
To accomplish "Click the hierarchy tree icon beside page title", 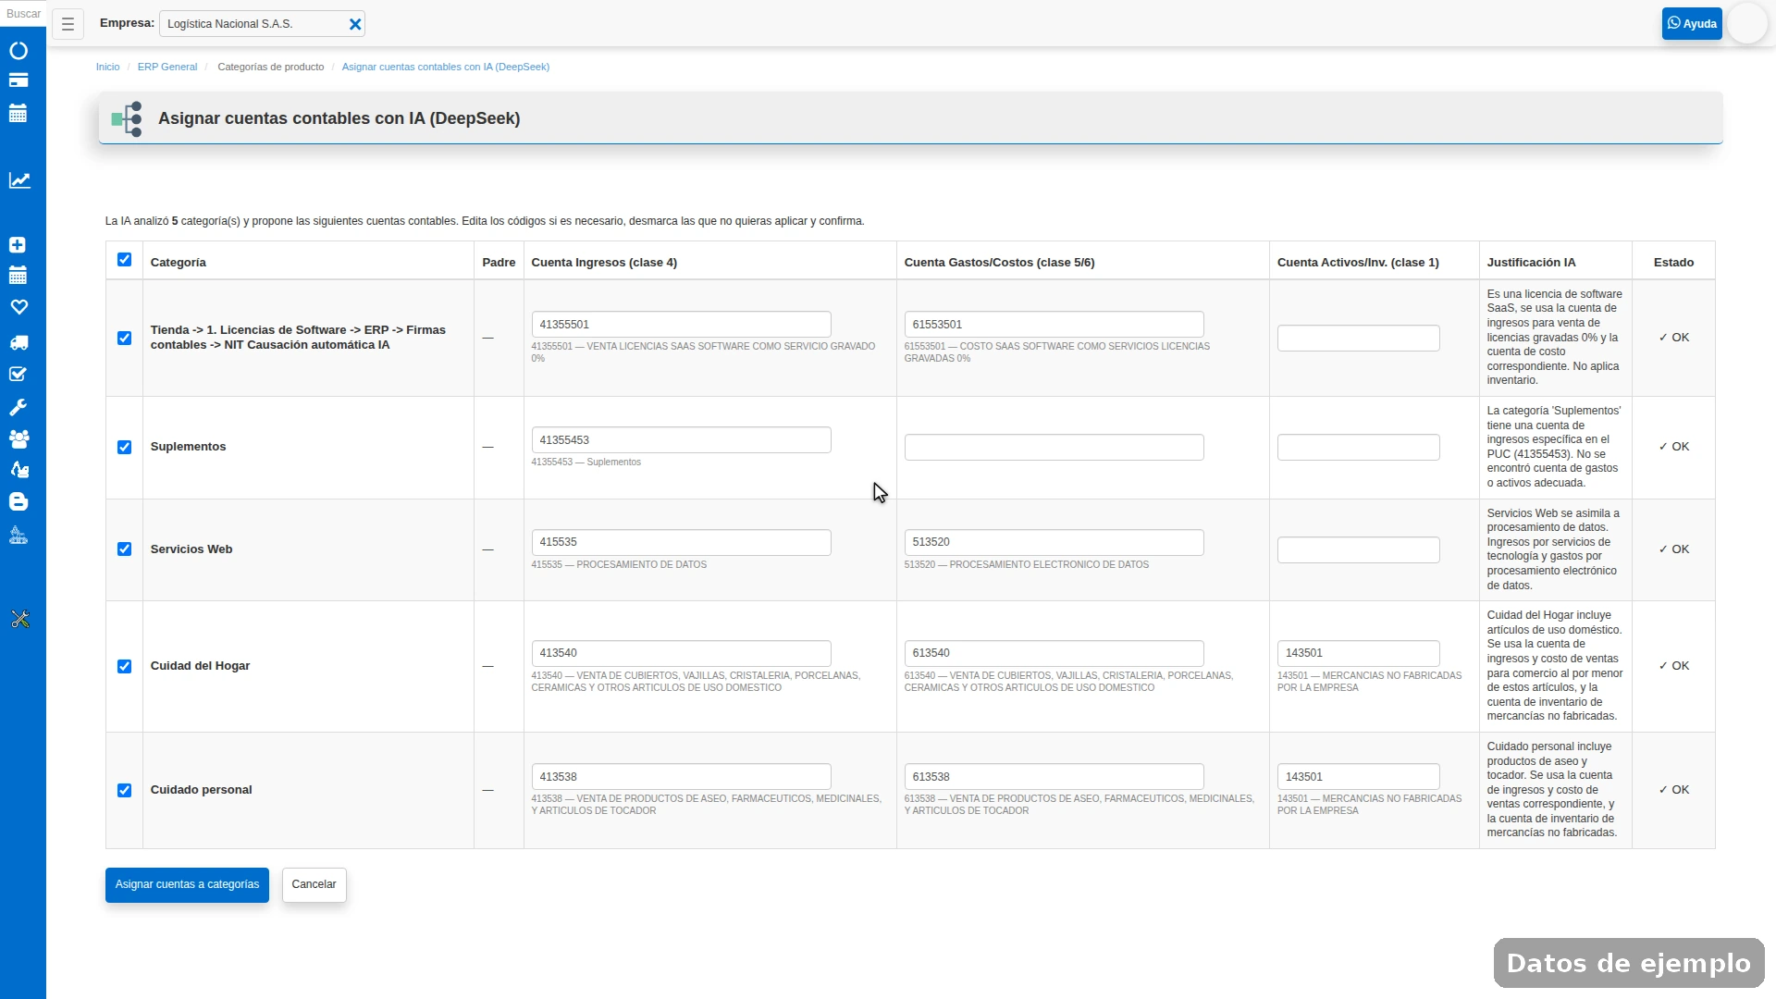I will 127,118.
